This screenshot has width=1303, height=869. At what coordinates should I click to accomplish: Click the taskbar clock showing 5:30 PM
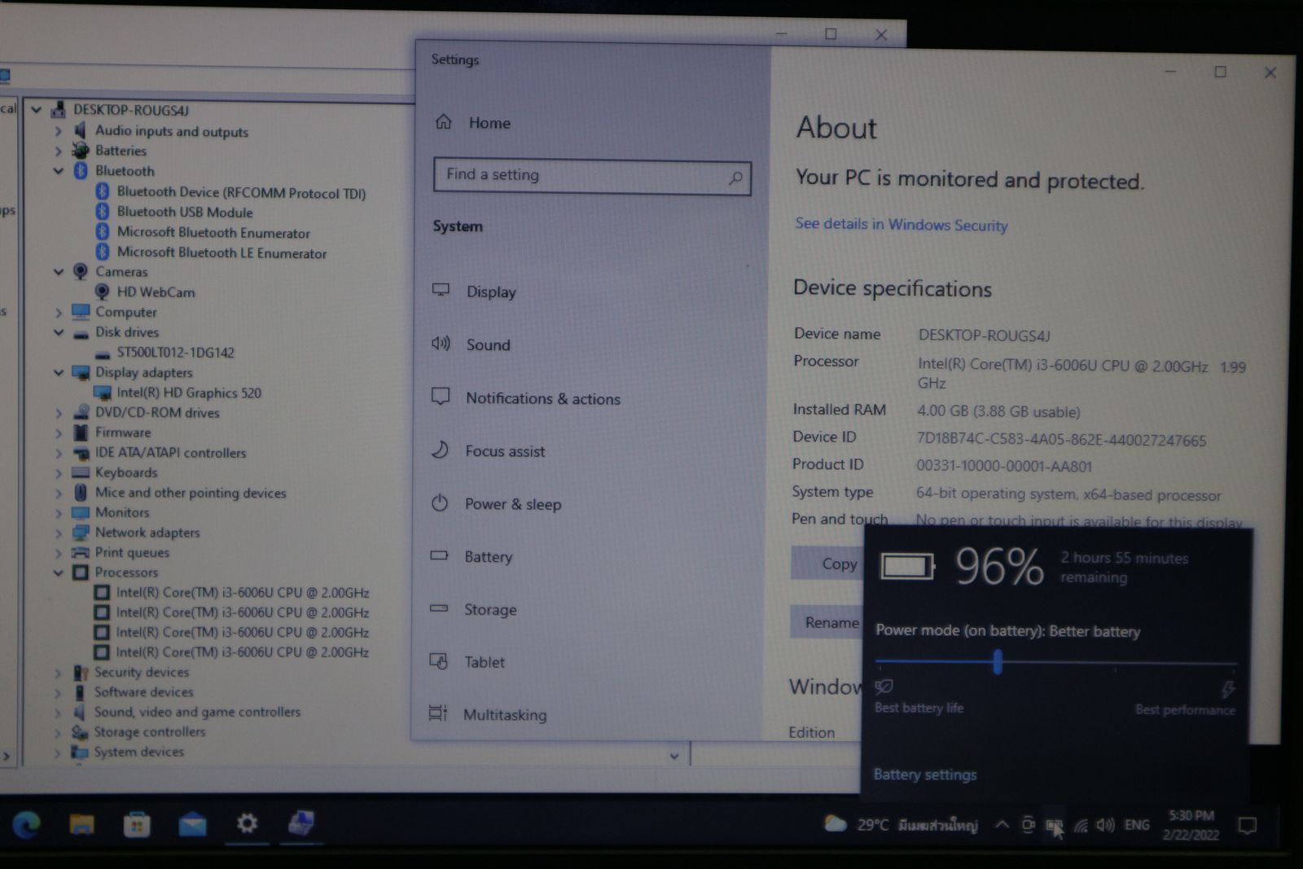coord(1191,825)
